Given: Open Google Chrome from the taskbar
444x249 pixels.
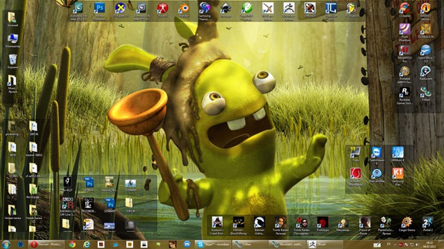Looking at the screenshot, I should [72, 244].
